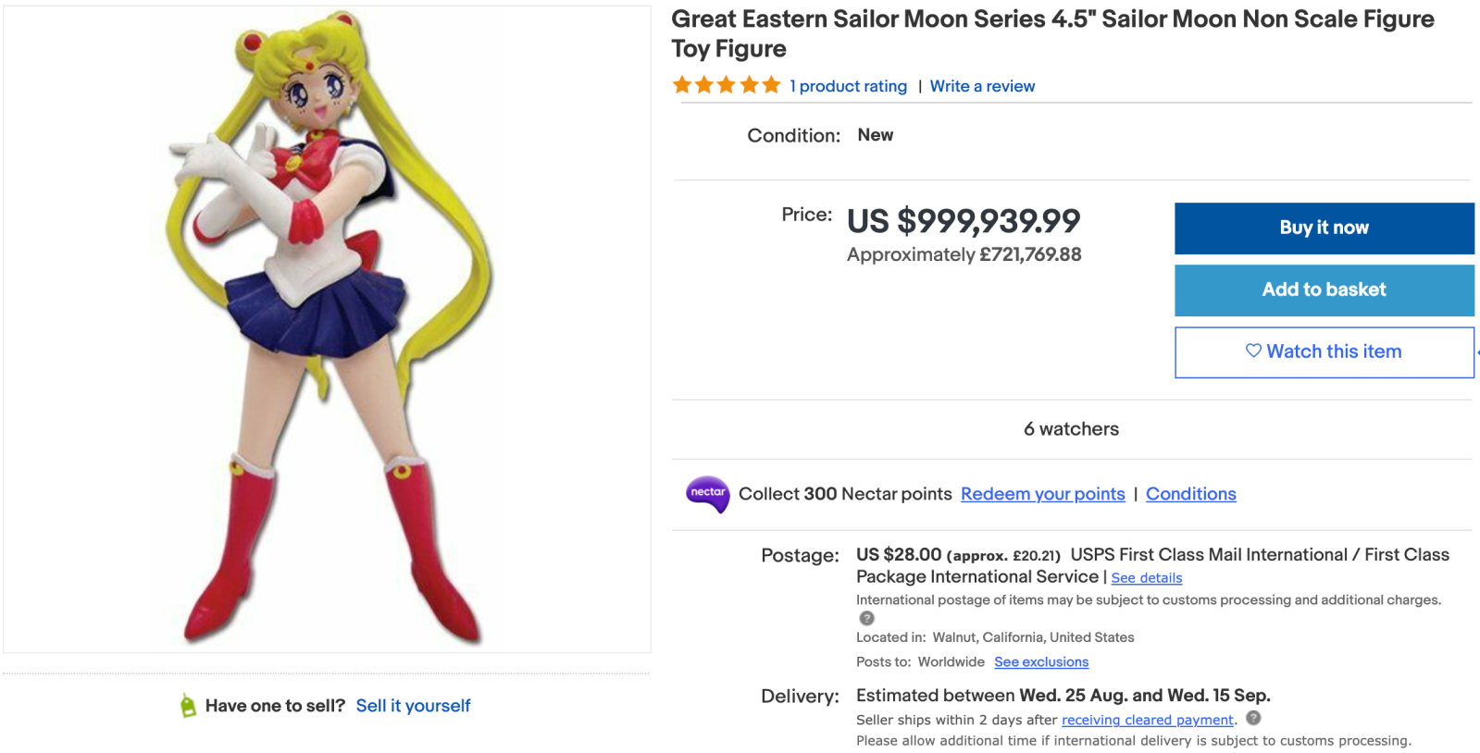Click the Sailor Moon figure product image

(x=327, y=328)
